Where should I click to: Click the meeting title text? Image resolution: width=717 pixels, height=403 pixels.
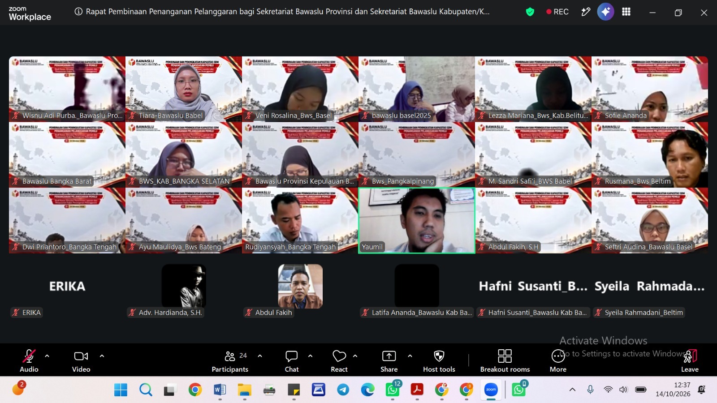(288, 12)
